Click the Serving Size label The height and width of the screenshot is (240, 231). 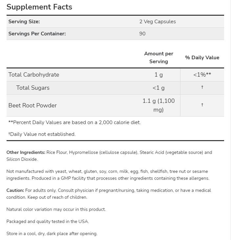click(x=24, y=22)
